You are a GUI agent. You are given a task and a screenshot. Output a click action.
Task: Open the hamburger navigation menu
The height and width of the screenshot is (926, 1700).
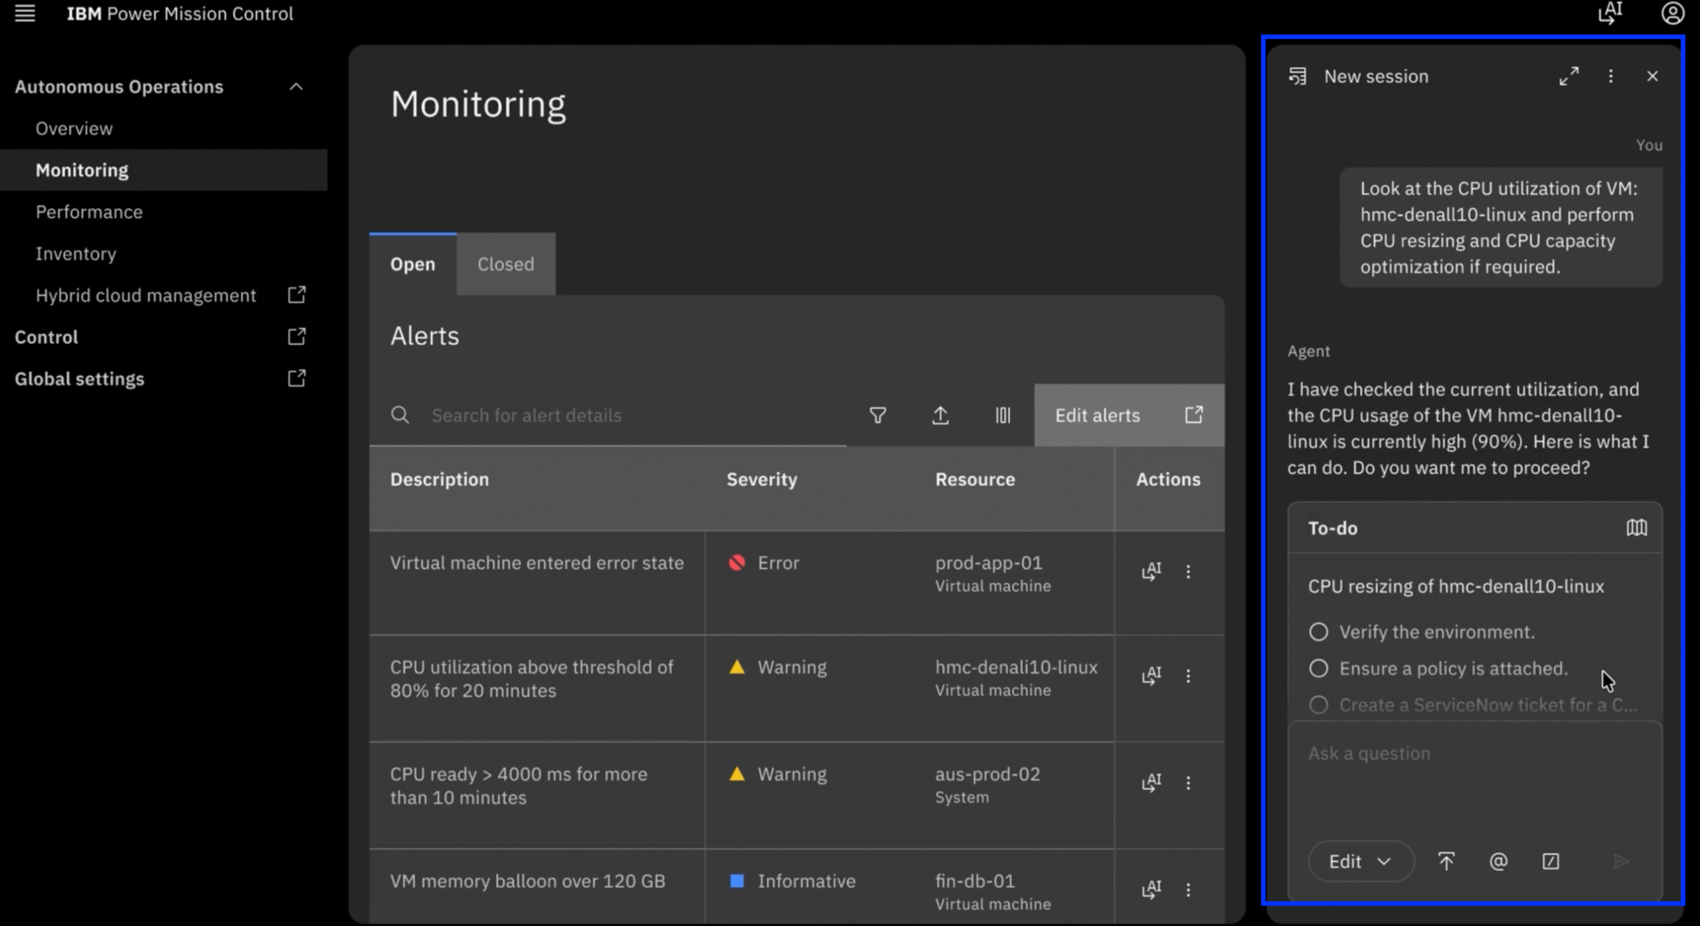click(x=25, y=13)
